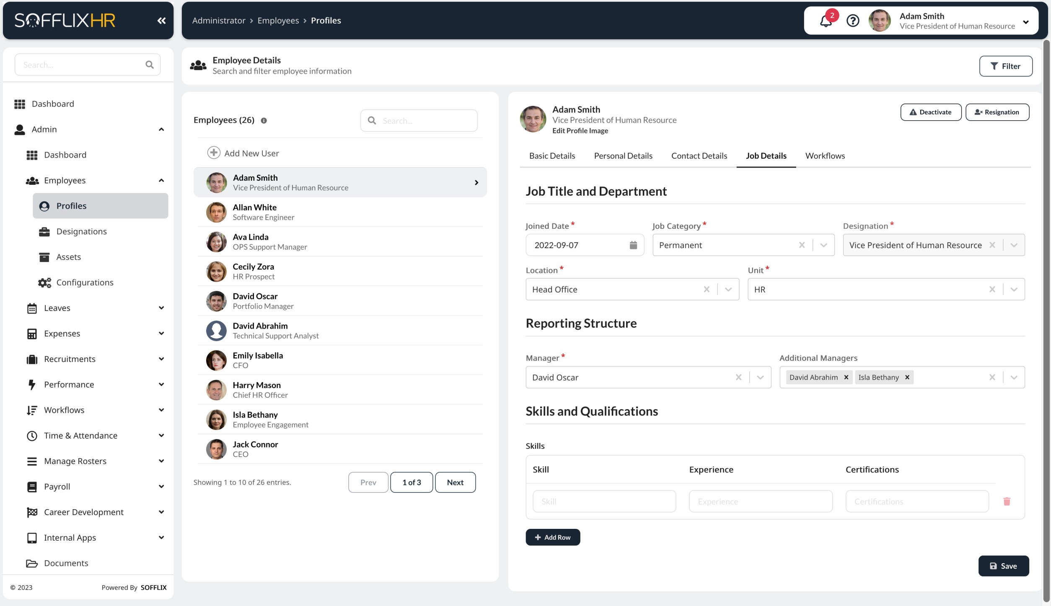Expand the Designation dropdown
The width and height of the screenshot is (1051, 606).
(1014, 245)
